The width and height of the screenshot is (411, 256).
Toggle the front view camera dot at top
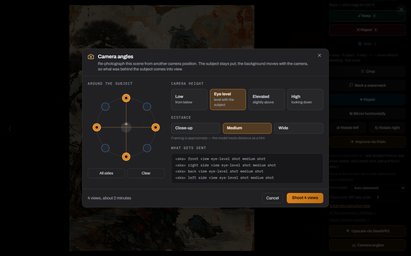point(126,98)
